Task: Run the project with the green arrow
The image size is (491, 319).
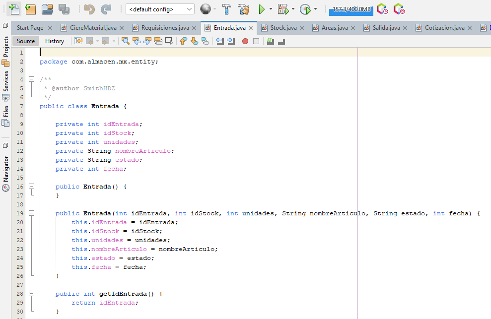Action: point(260,8)
